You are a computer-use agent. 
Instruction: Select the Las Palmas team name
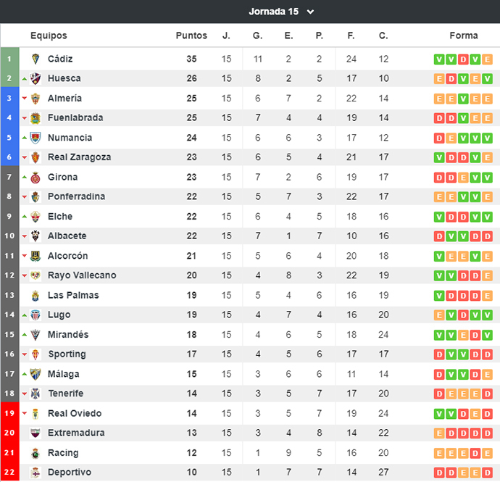click(x=73, y=296)
